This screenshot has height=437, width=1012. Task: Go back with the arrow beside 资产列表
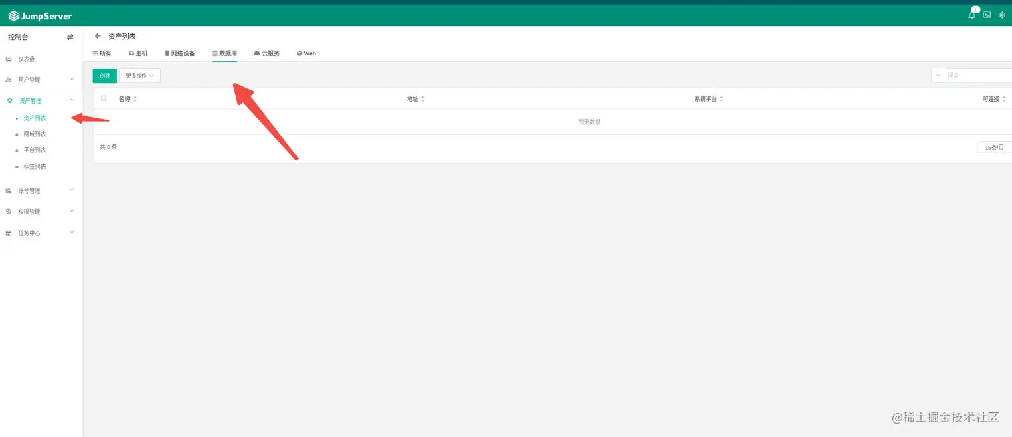[x=98, y=36]
